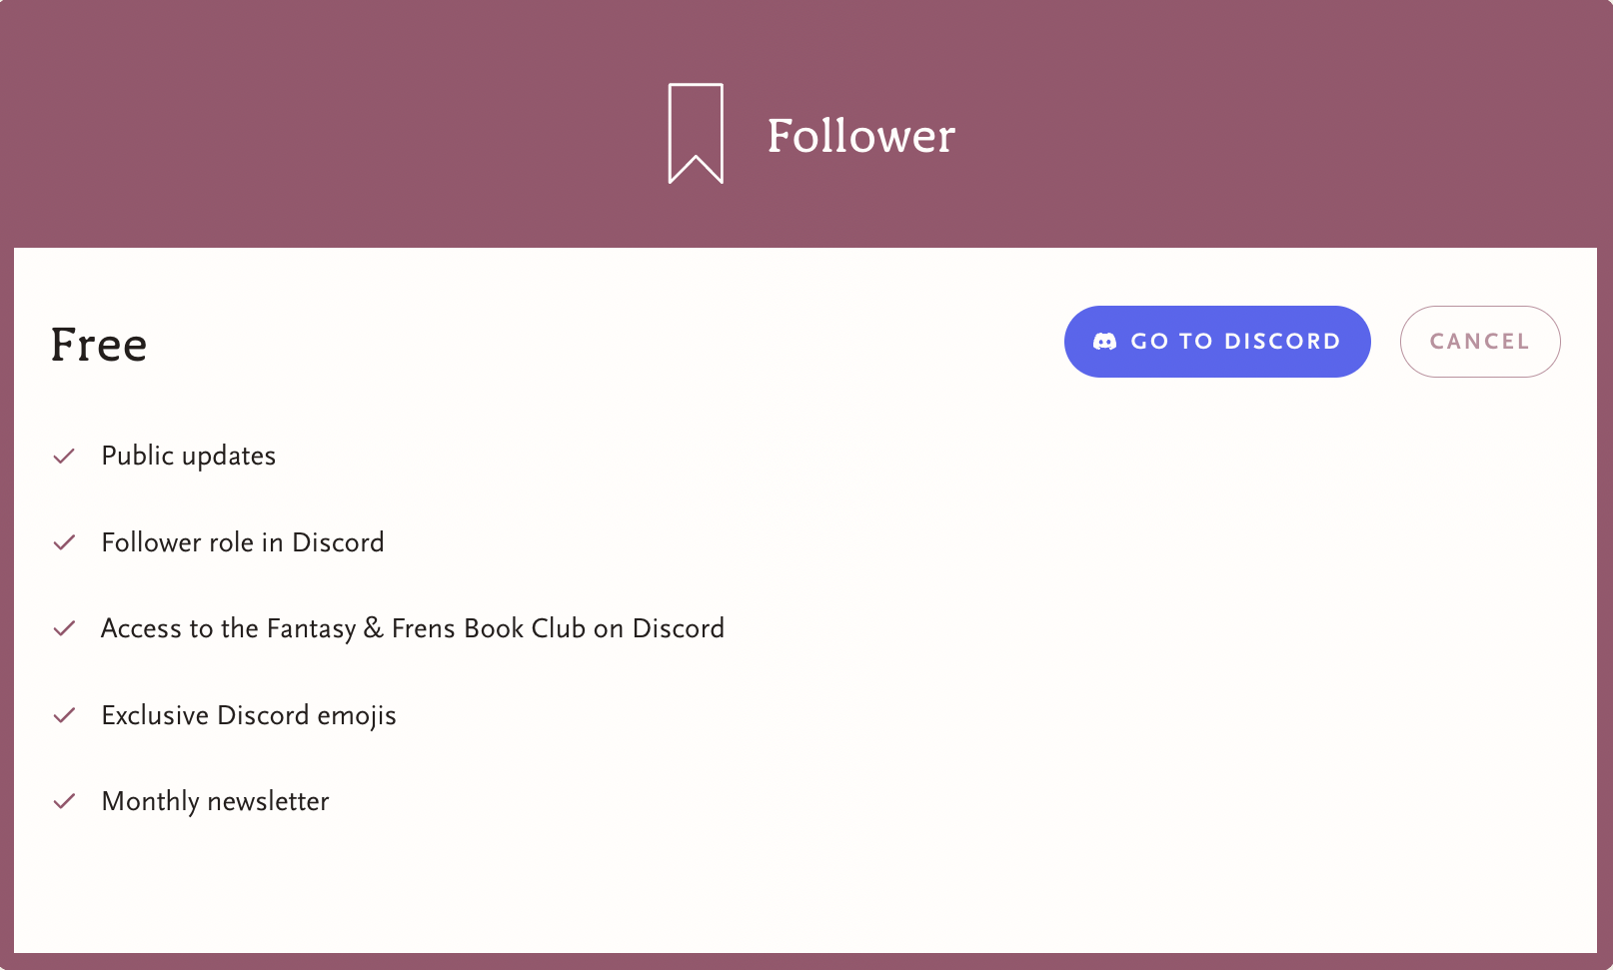Click the Public updates benefit text

tap(189, 457)
